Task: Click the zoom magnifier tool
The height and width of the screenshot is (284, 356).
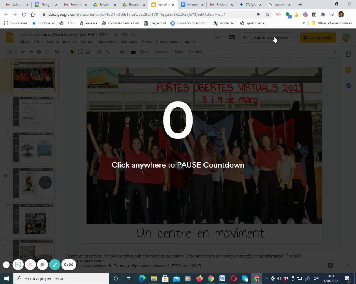Action: point(57,52)
